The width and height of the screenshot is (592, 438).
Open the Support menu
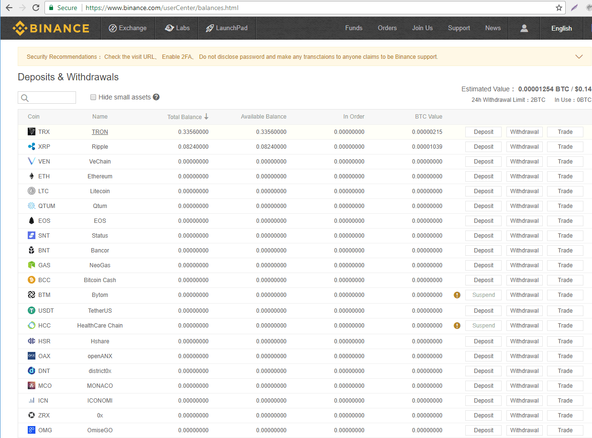459,28
